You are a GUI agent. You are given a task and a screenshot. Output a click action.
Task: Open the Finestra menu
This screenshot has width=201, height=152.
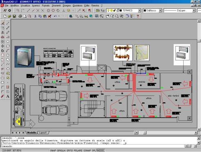(95, 6)
